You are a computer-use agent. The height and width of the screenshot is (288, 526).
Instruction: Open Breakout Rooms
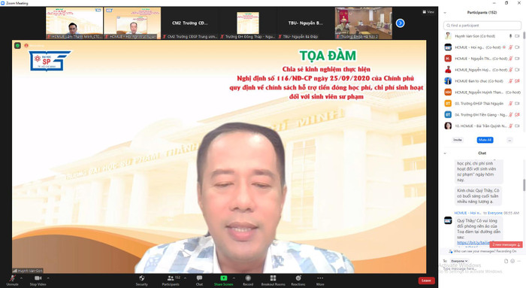point(273,280)
